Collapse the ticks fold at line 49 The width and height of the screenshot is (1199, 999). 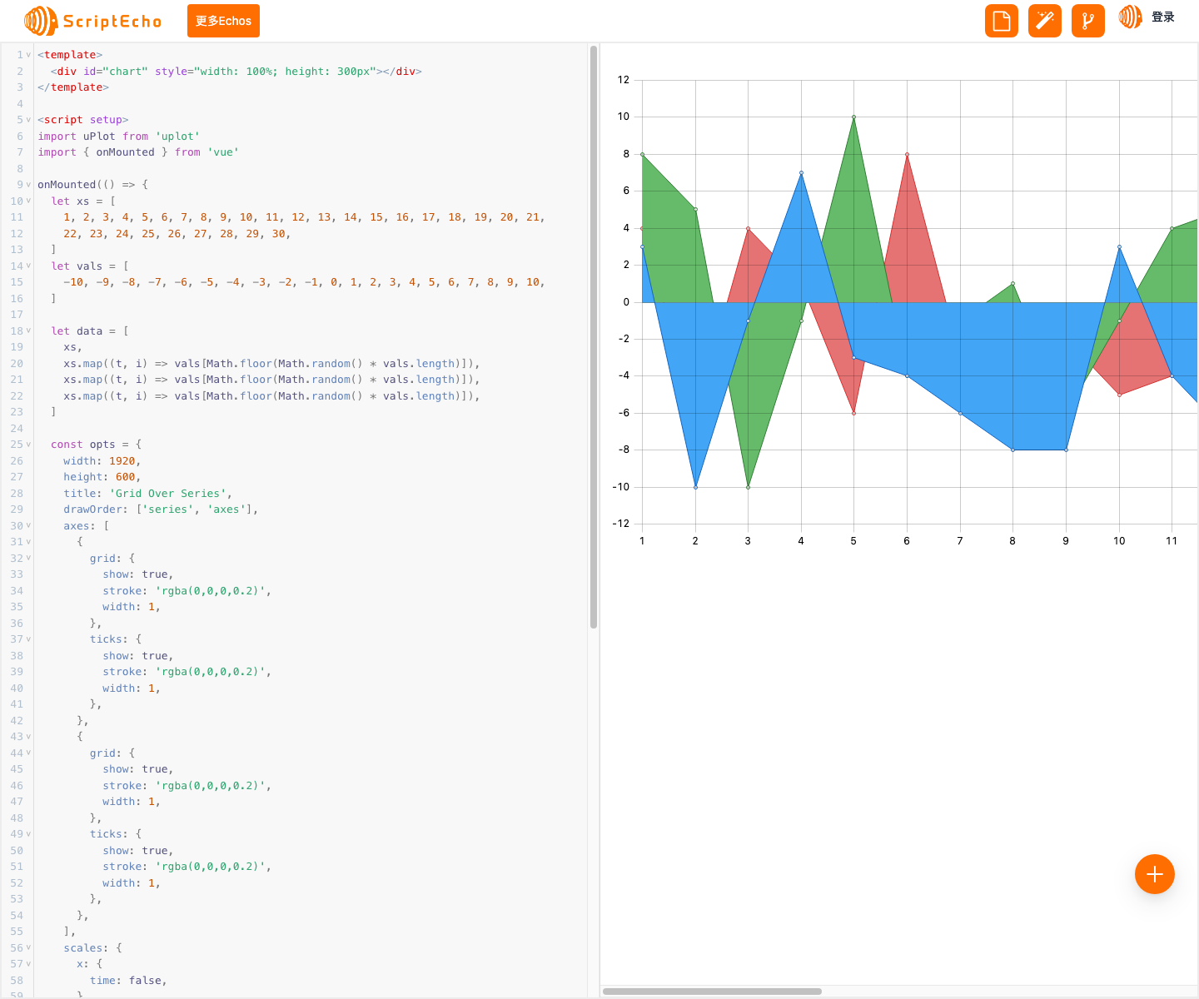pos(28,834)
